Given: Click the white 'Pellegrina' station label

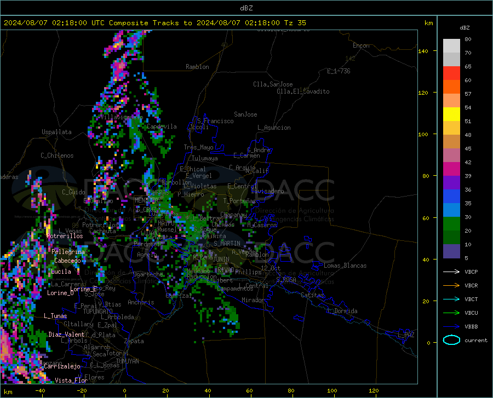Looking at the screenshot, I should click(x=68, y=252).
